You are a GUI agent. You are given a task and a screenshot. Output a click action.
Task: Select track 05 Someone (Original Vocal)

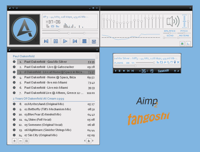(56, 125)
